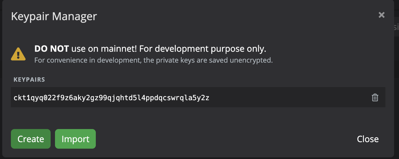Viewport: 399px width, 159px height.
Task: Click the Keypair Manager dialog title
Action: pos(54,16)
